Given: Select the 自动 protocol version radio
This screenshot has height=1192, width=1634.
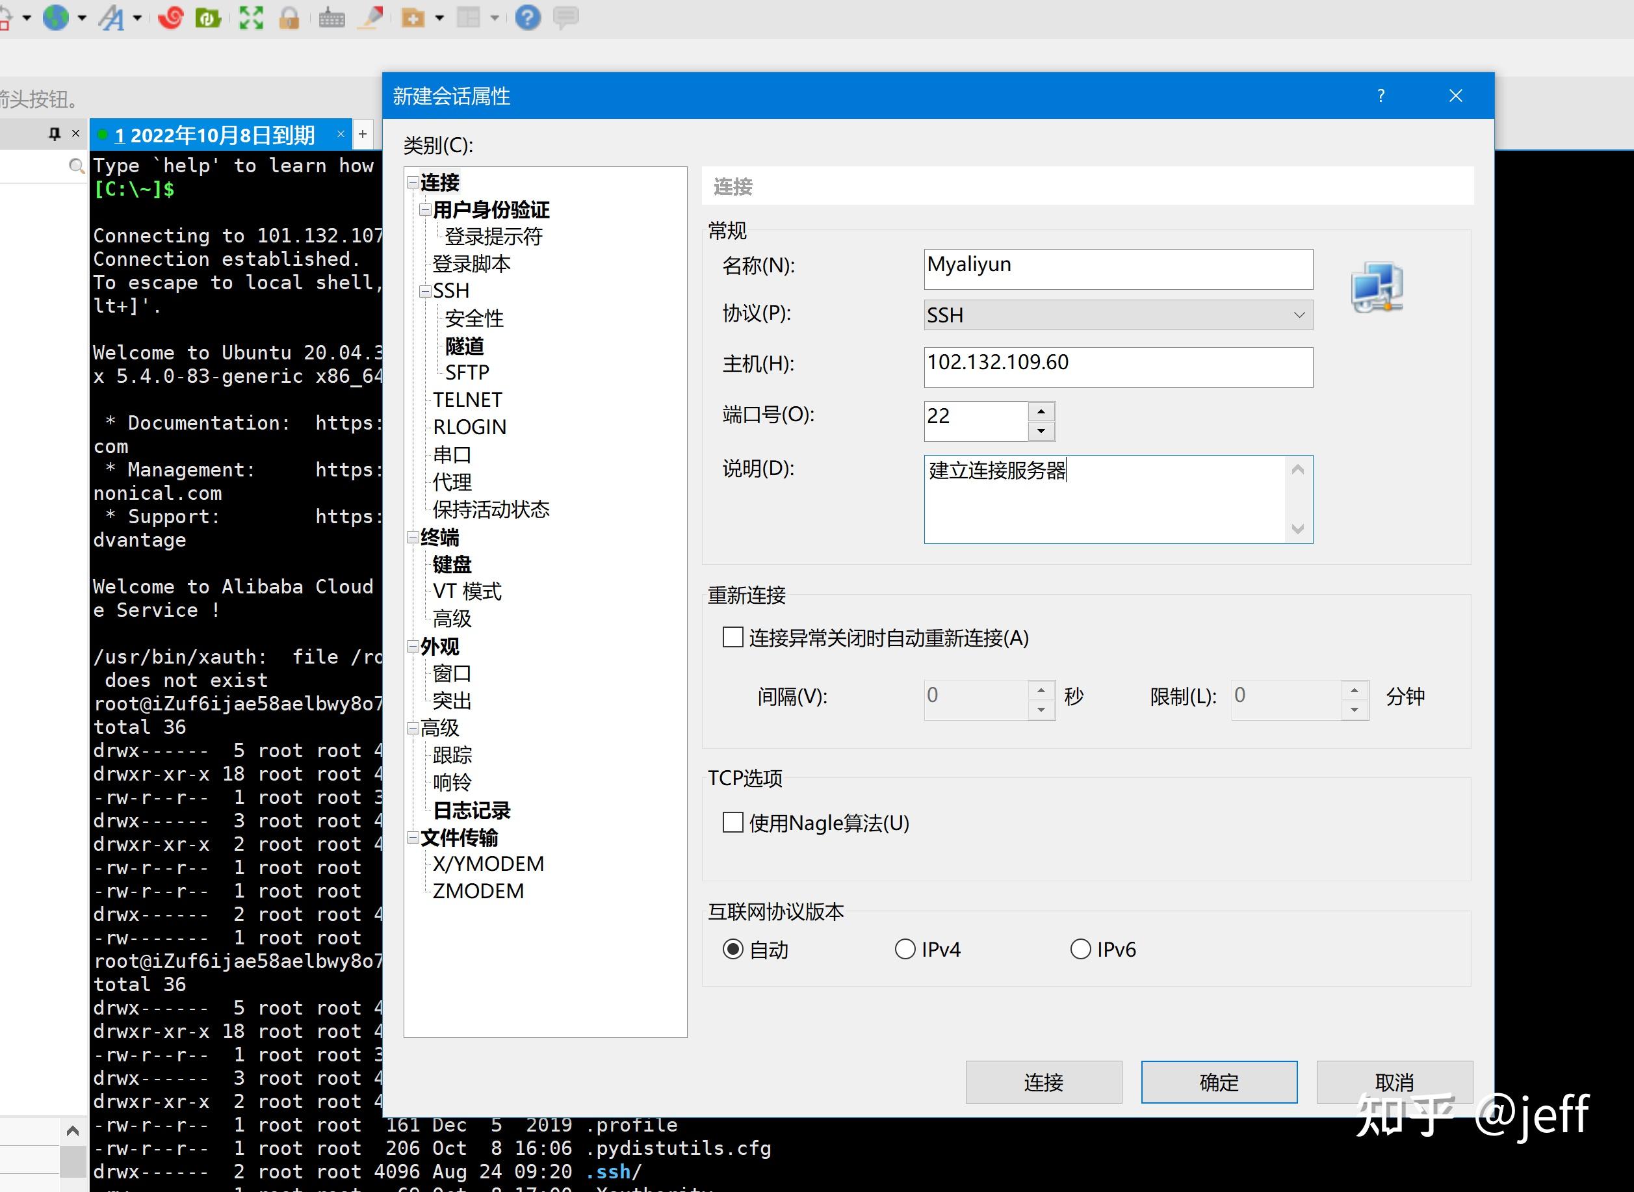Looking at the screenshot, I should [733, 950].
